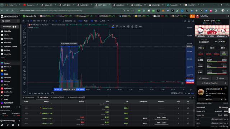The image size is (230, 129).
Task: Open the browser tab list dropdown
Action: (2, 5)
